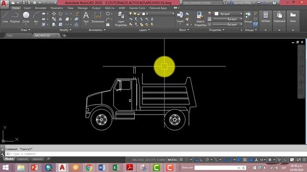Open the lineweight ByLayer dropdown

click(x=227, y=19)
